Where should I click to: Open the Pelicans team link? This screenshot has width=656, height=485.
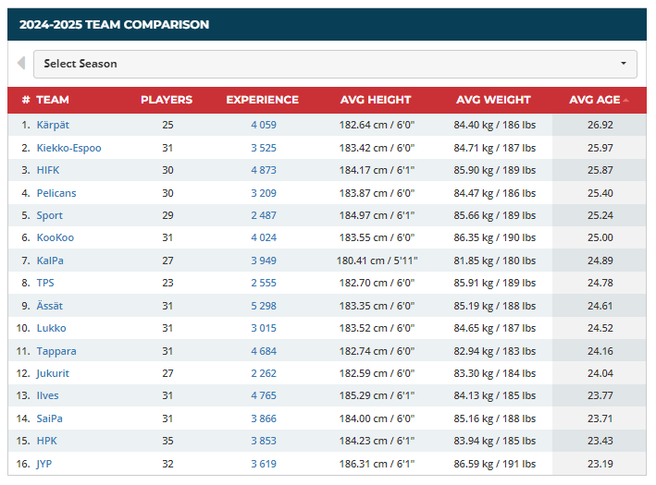coord(56,193)
